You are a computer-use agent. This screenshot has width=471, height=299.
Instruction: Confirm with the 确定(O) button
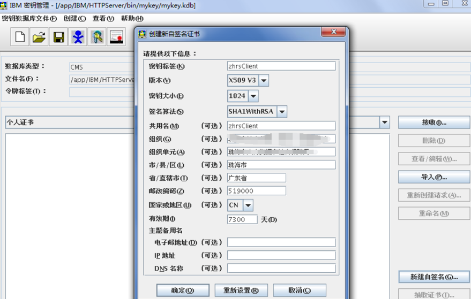tap(183, 290)
